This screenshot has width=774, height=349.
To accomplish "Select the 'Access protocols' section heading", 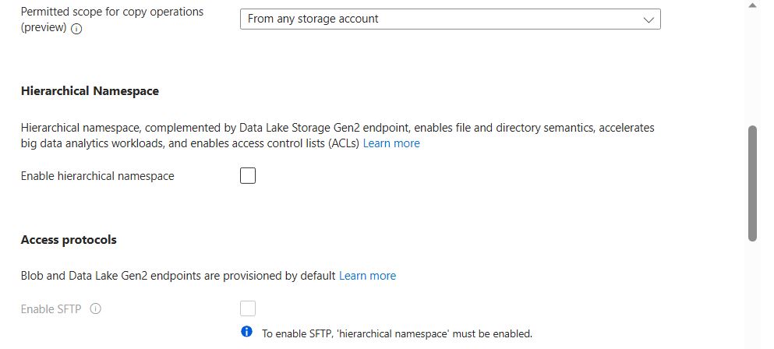I will [x=69, y=240].
